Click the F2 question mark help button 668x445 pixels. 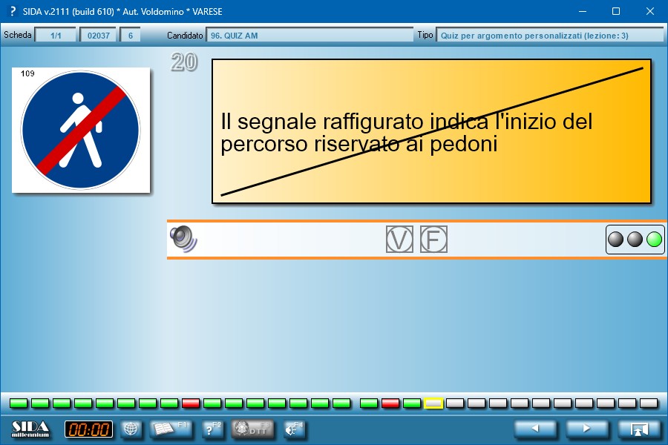212,429
